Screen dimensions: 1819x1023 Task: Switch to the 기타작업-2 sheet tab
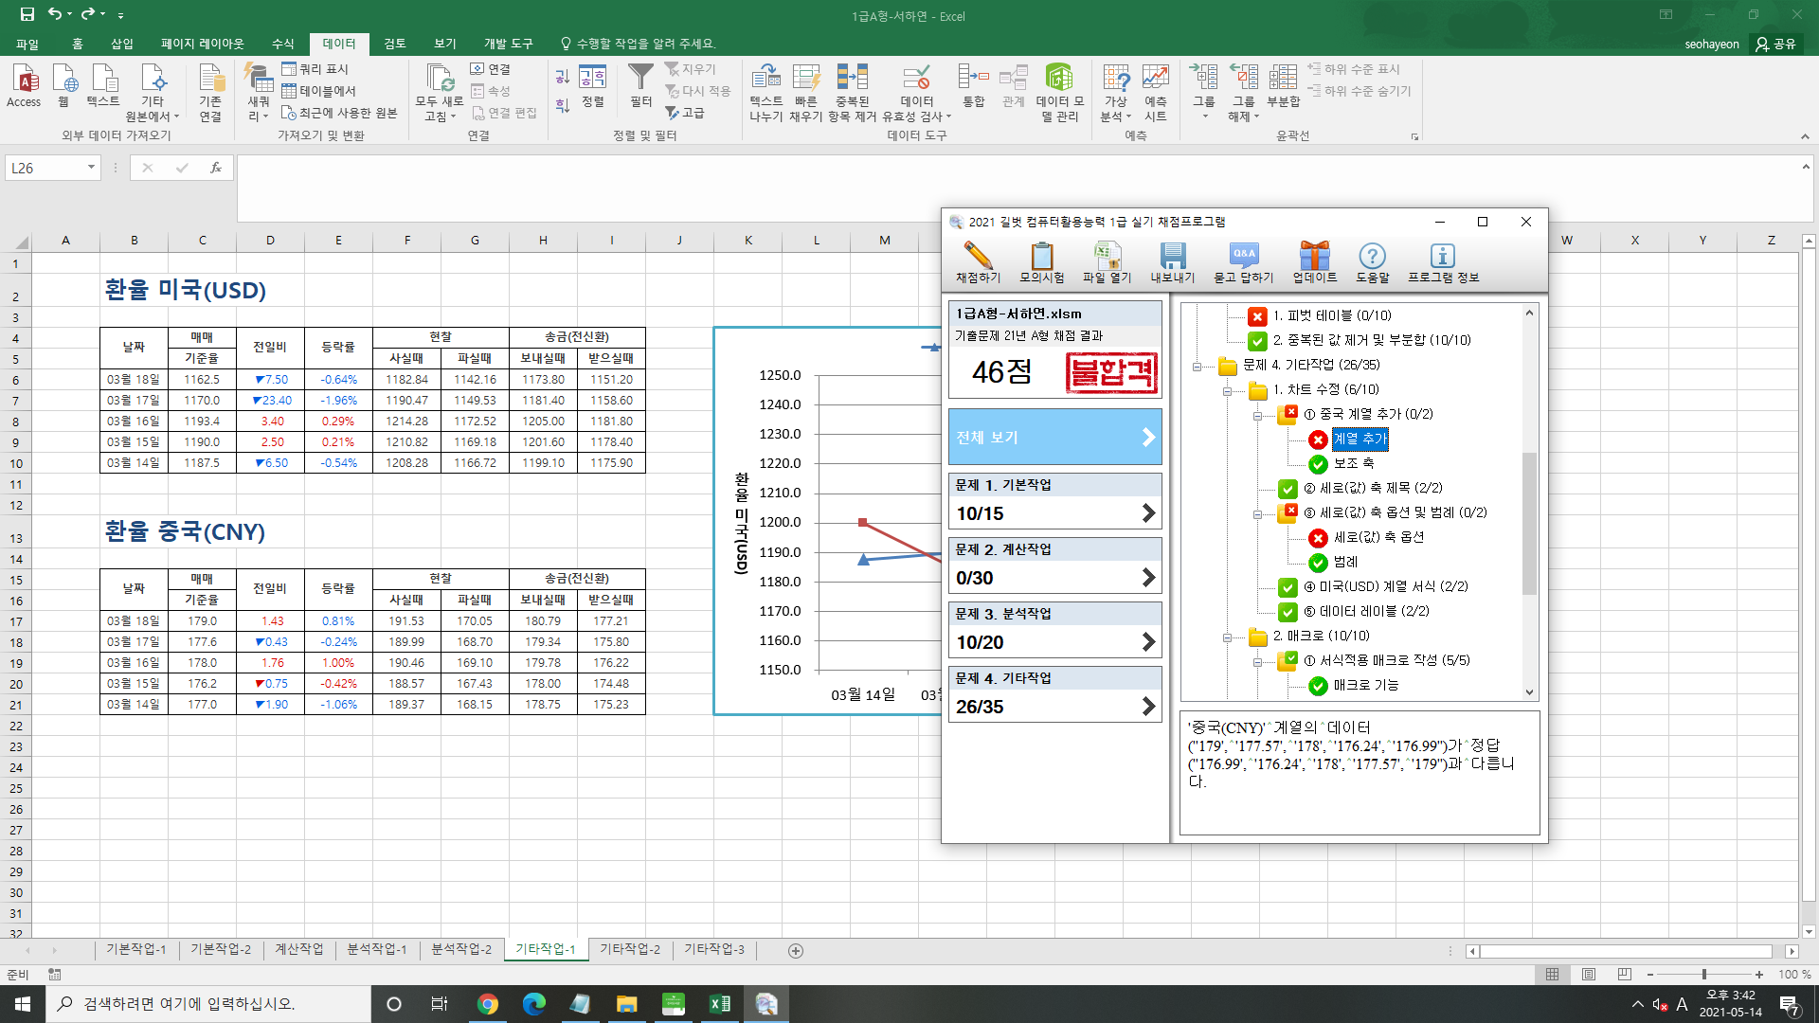629,949
